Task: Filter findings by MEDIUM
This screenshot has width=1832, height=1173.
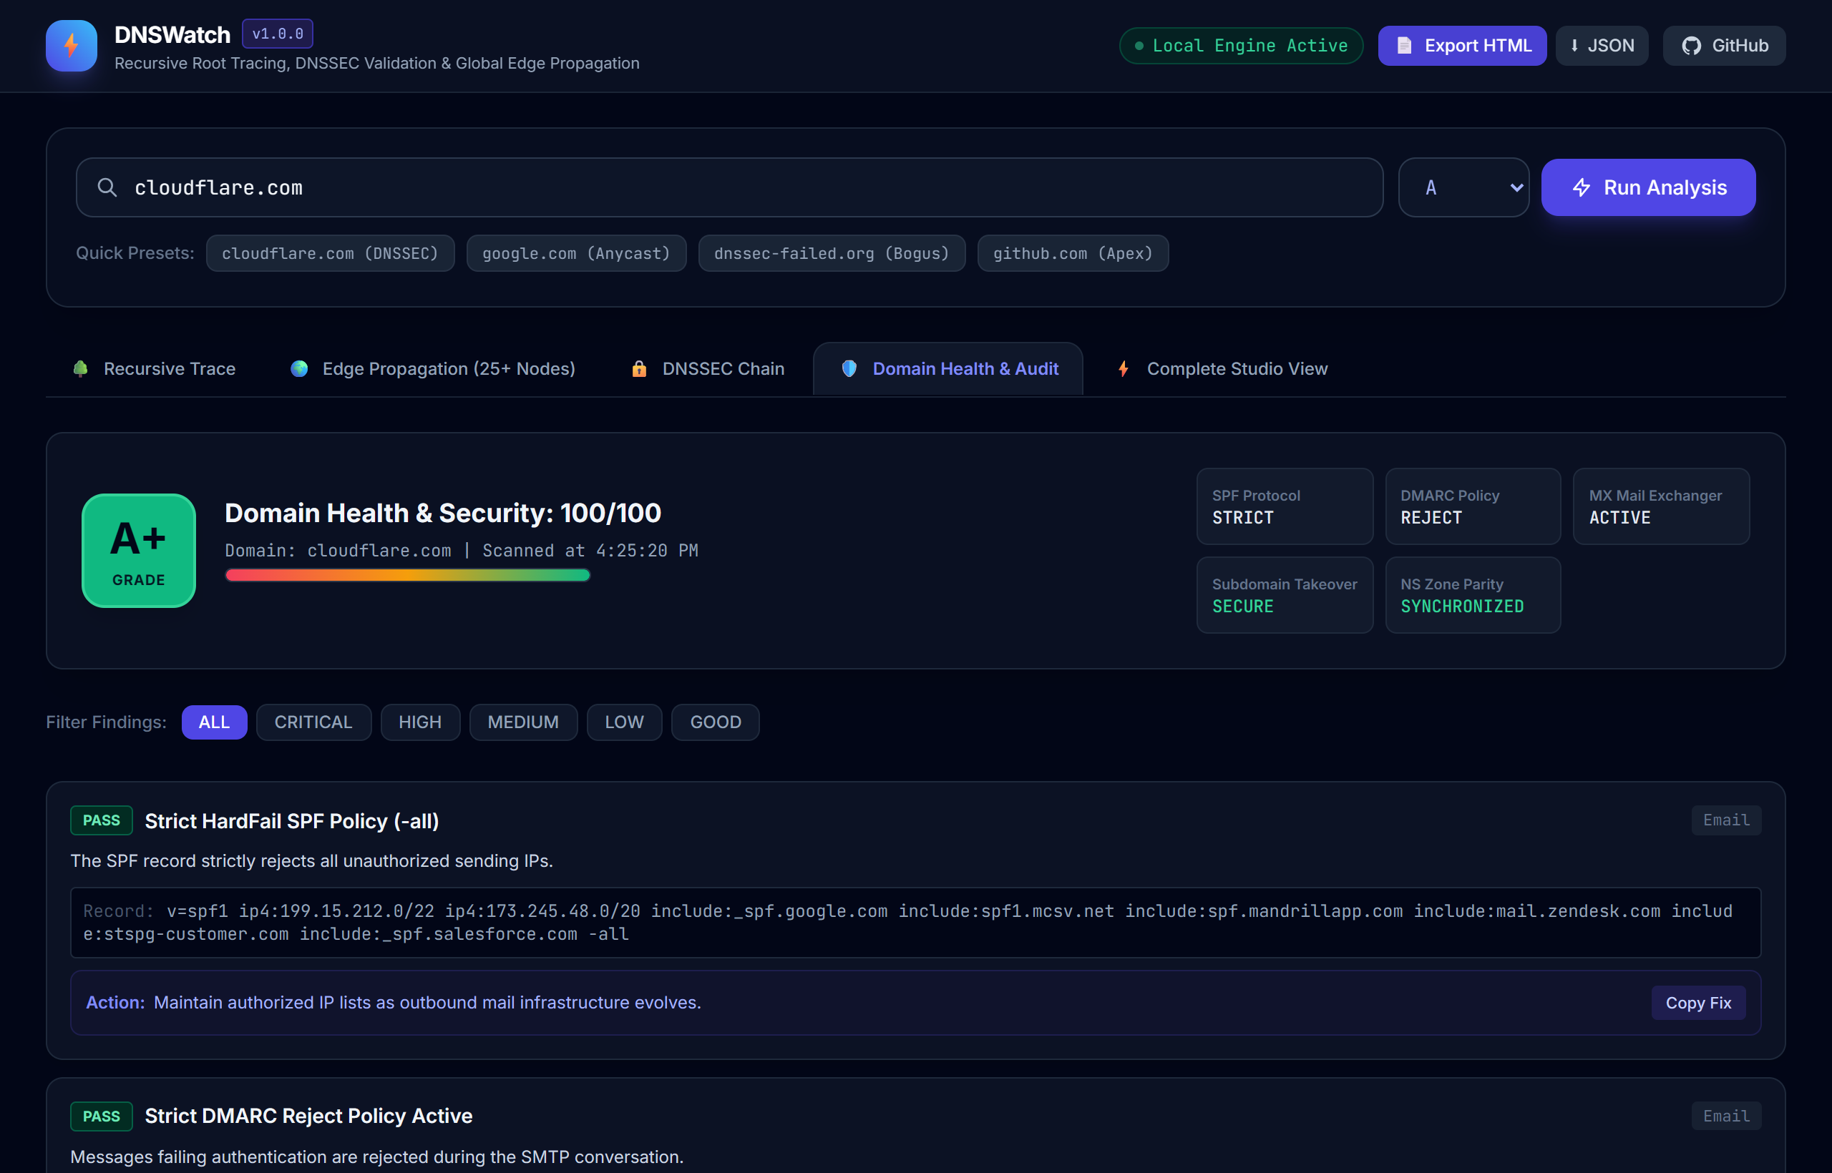Action: tap(524, 722)
